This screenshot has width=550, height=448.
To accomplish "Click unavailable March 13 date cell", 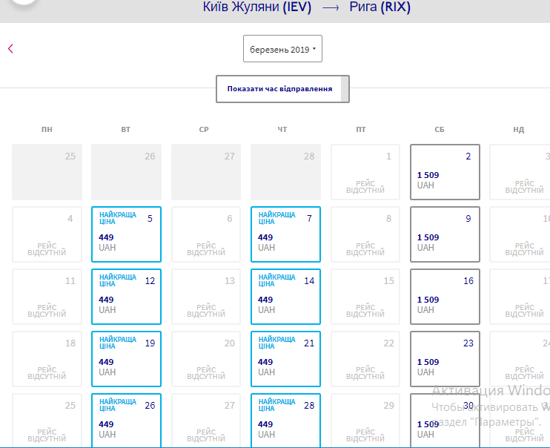I will tap(206, 297).
